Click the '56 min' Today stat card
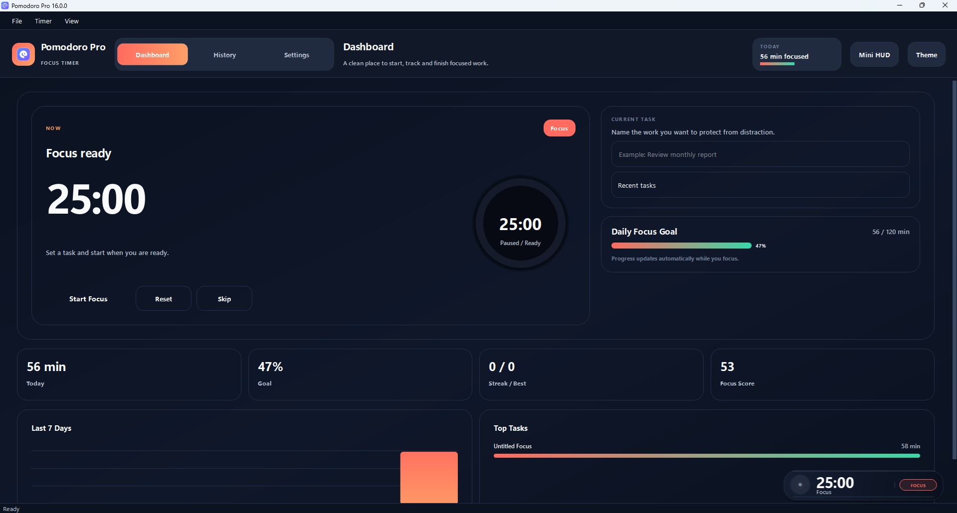Viewport: 957px width, 513px height. point(129,375)
